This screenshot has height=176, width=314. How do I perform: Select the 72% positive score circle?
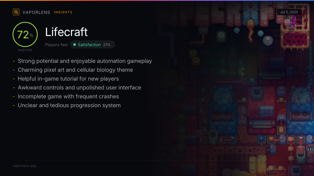[x=25, y=34]
